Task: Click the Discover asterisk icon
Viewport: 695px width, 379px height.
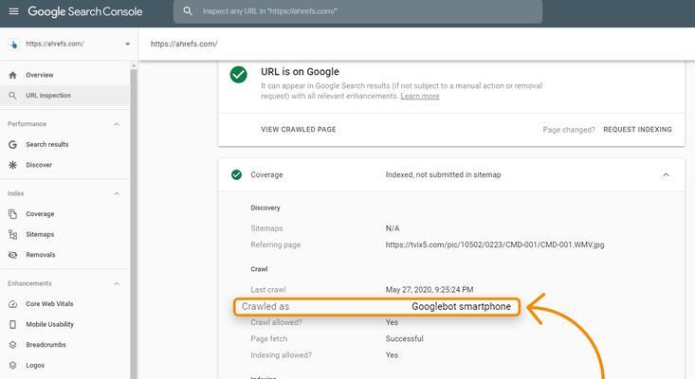Action: pos(13,165)
